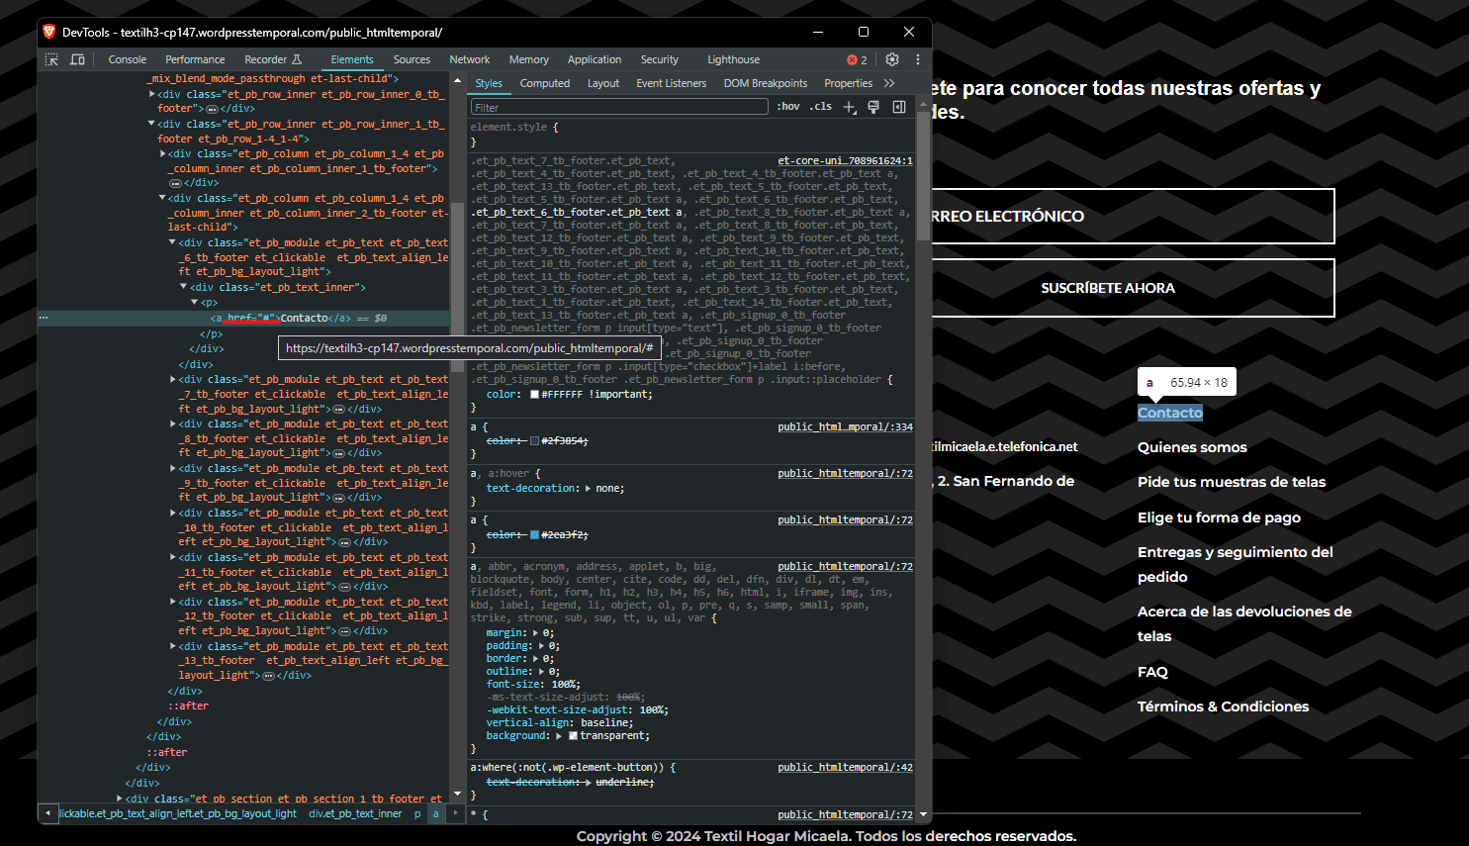The height and width of the screenshot is (846, 1469).
Task: Click breadcrumb scroll-right arrow
Action: pos(455,813)
